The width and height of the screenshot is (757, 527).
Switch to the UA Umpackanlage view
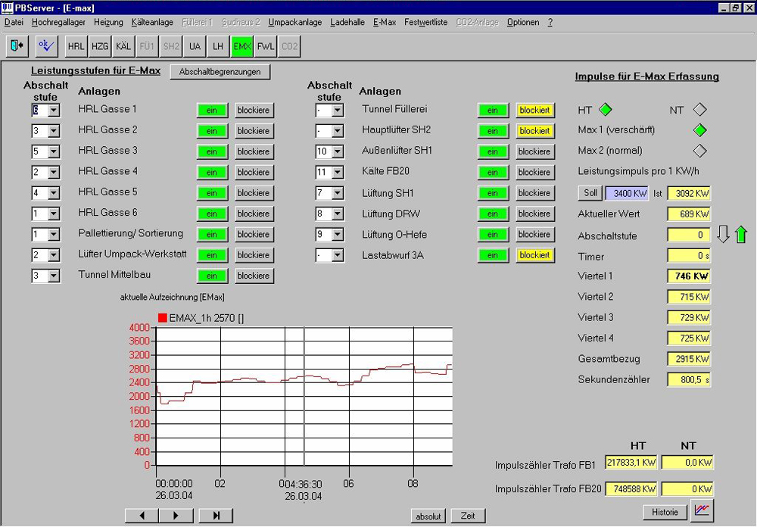(x=194, y=45)
